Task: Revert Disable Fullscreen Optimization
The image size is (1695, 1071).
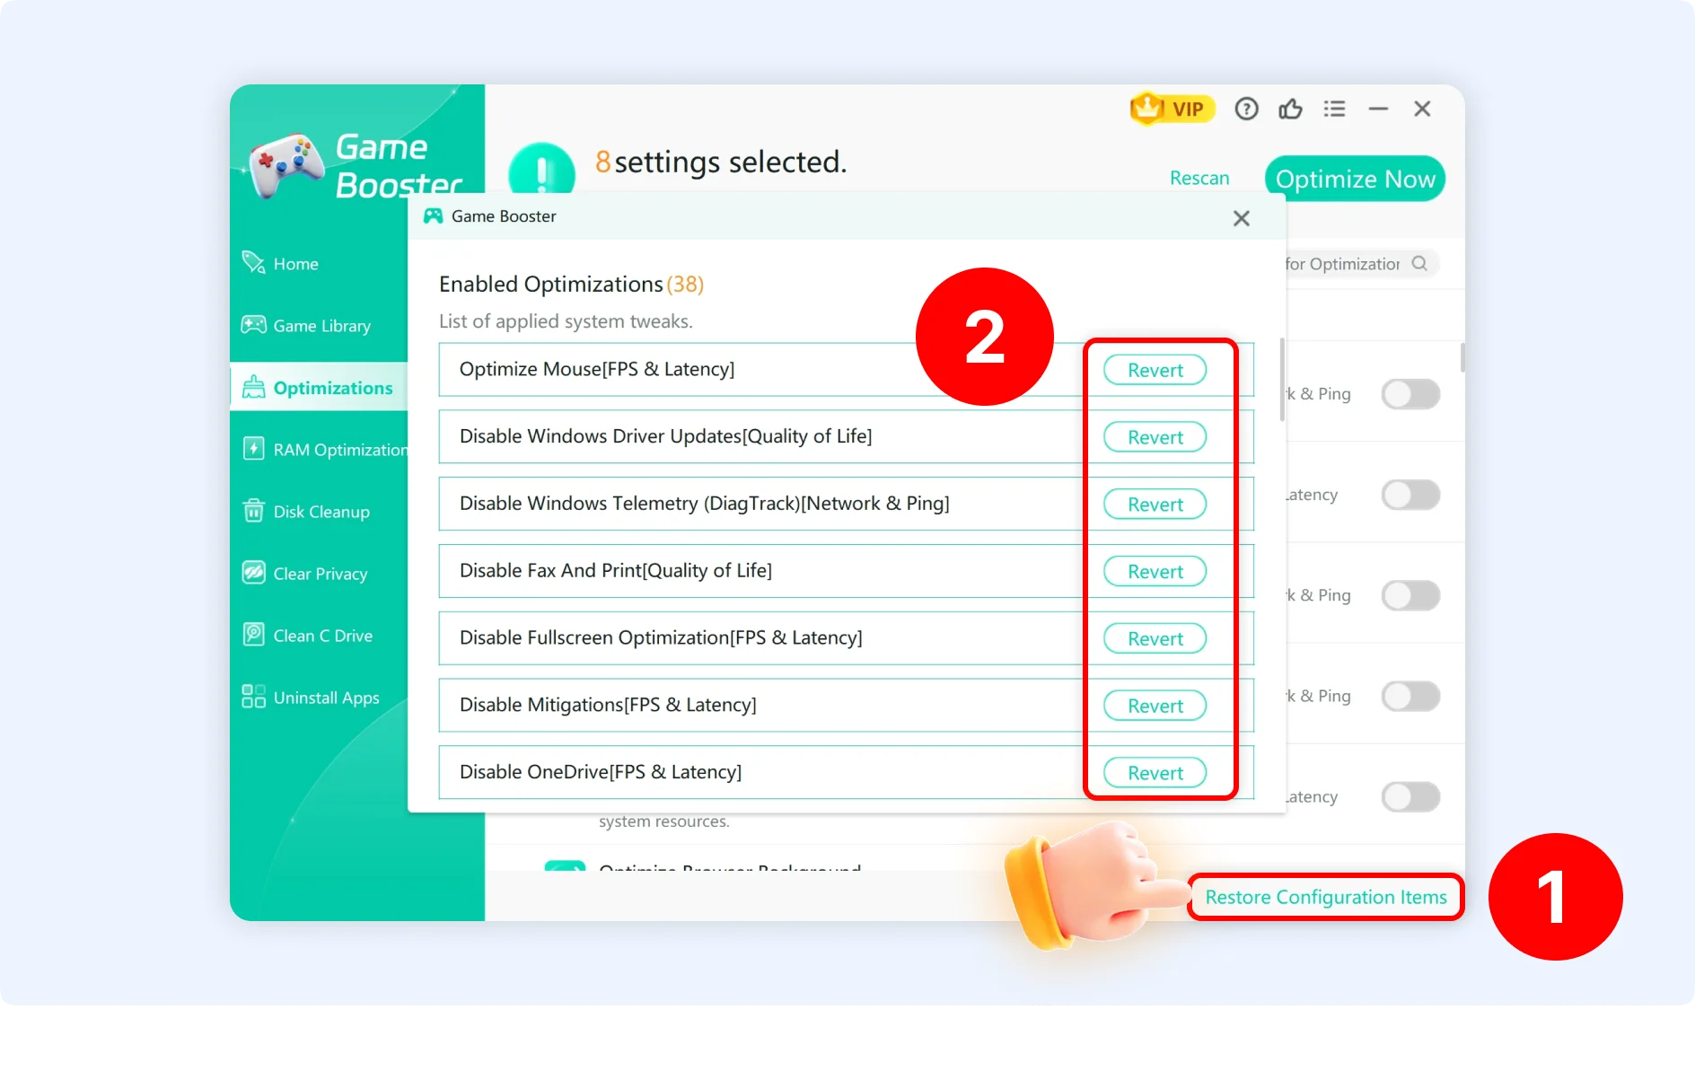Action: (1155, 638)
